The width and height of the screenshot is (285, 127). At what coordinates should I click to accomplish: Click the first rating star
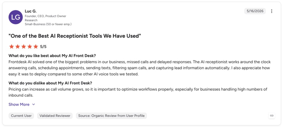(x=11, y=46)
